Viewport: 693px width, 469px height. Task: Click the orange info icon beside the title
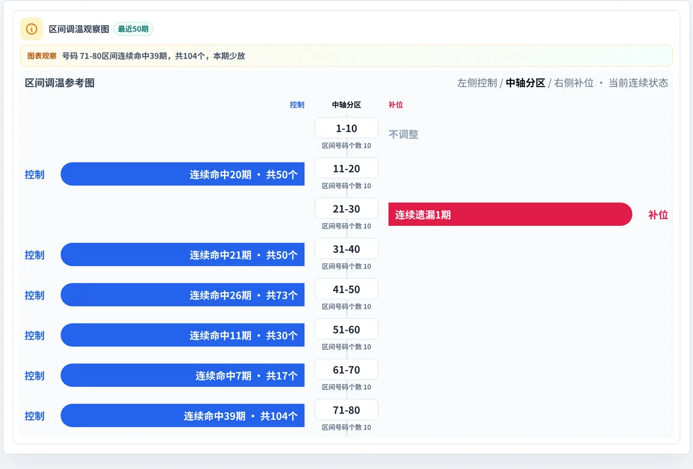(31, 29)
